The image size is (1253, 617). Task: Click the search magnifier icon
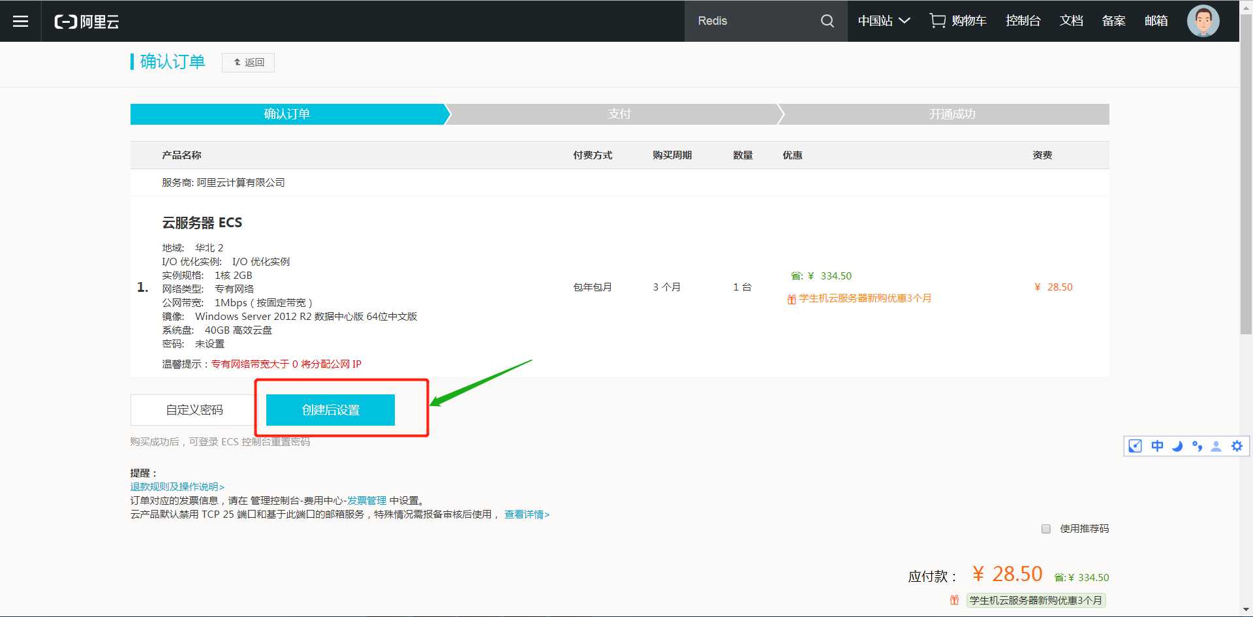(827, 21)
